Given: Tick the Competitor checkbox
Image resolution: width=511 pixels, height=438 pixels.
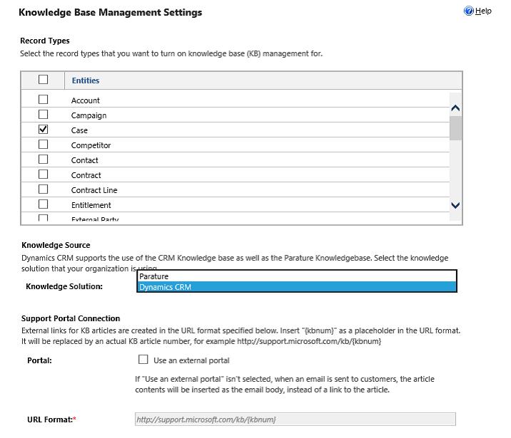Looking at the screenshot, I should click(43, 144).
